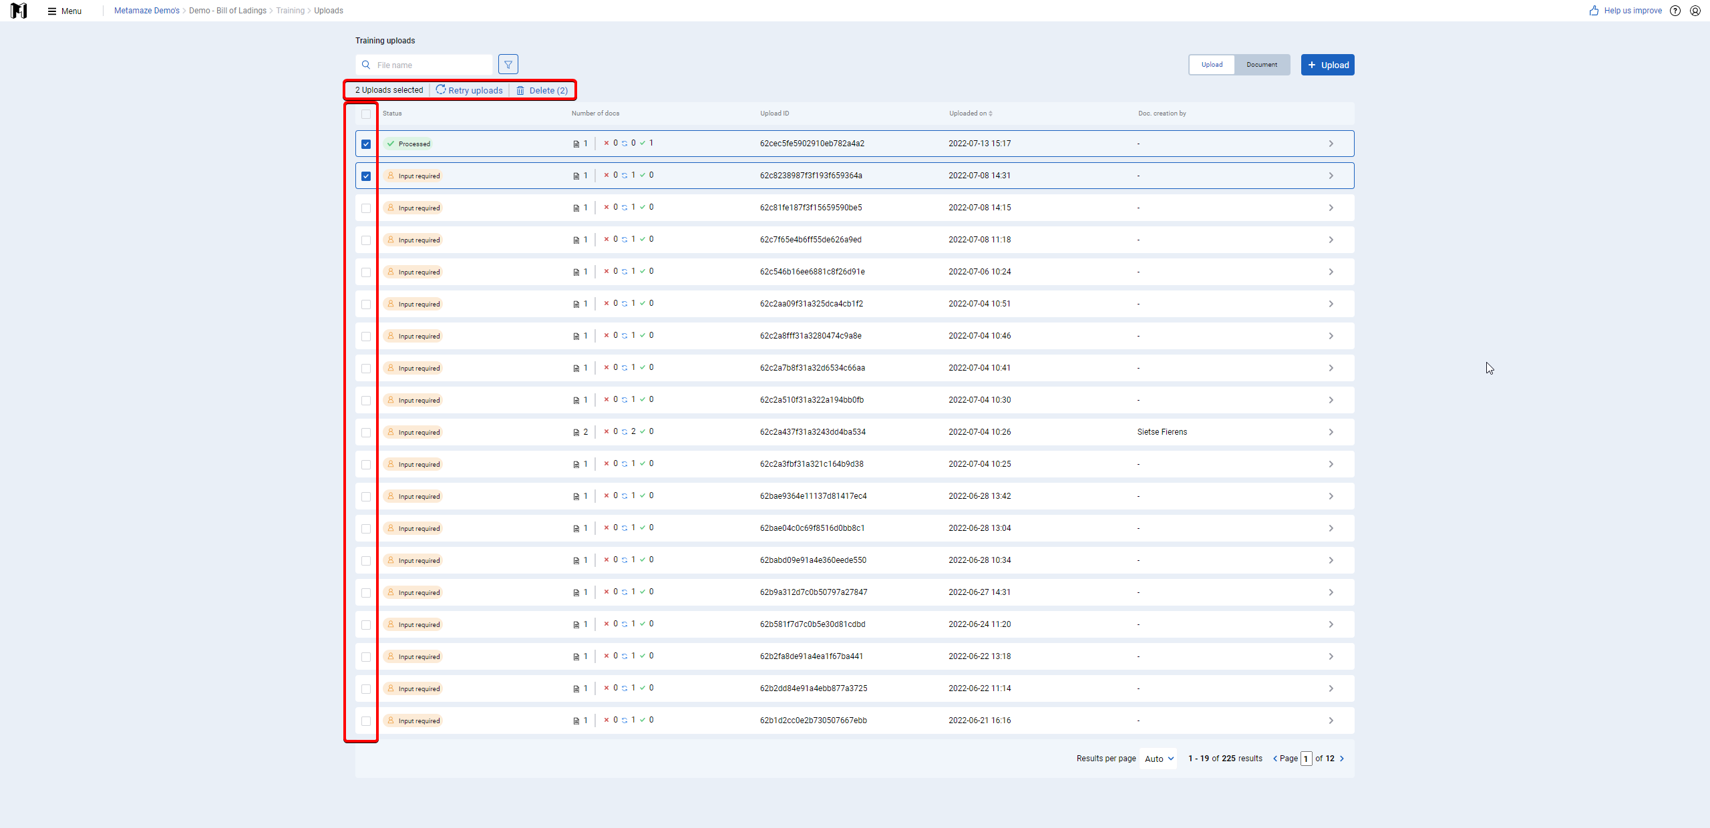Focus the File name search field
Image resolution: width=1710 pixels, height=828 pixels.
(x=424, y=65)
